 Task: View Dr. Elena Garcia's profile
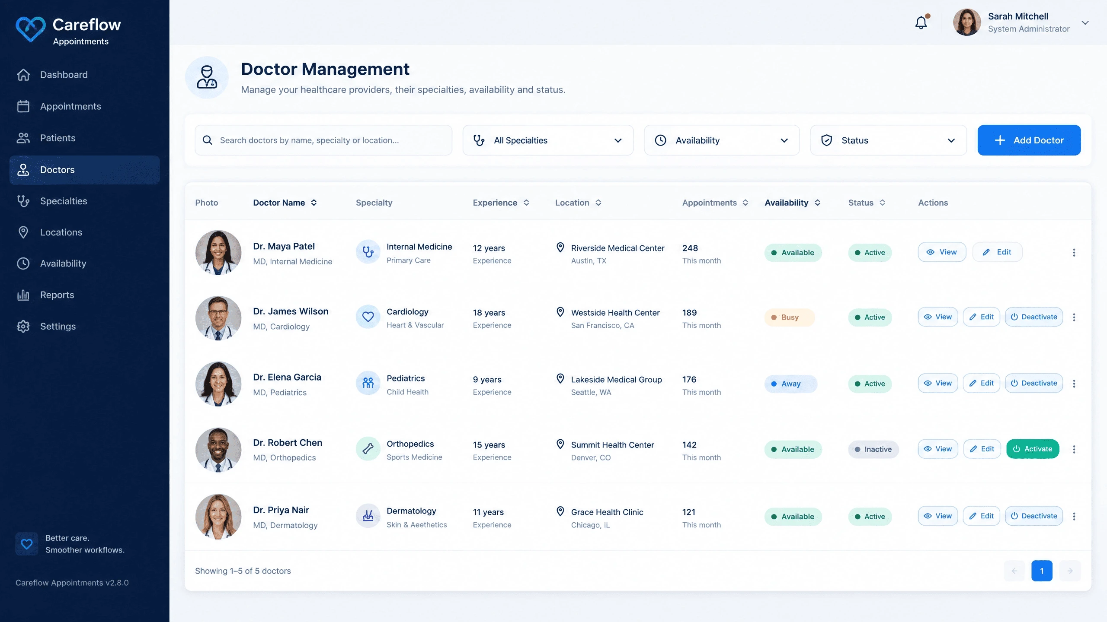[938, 383]
